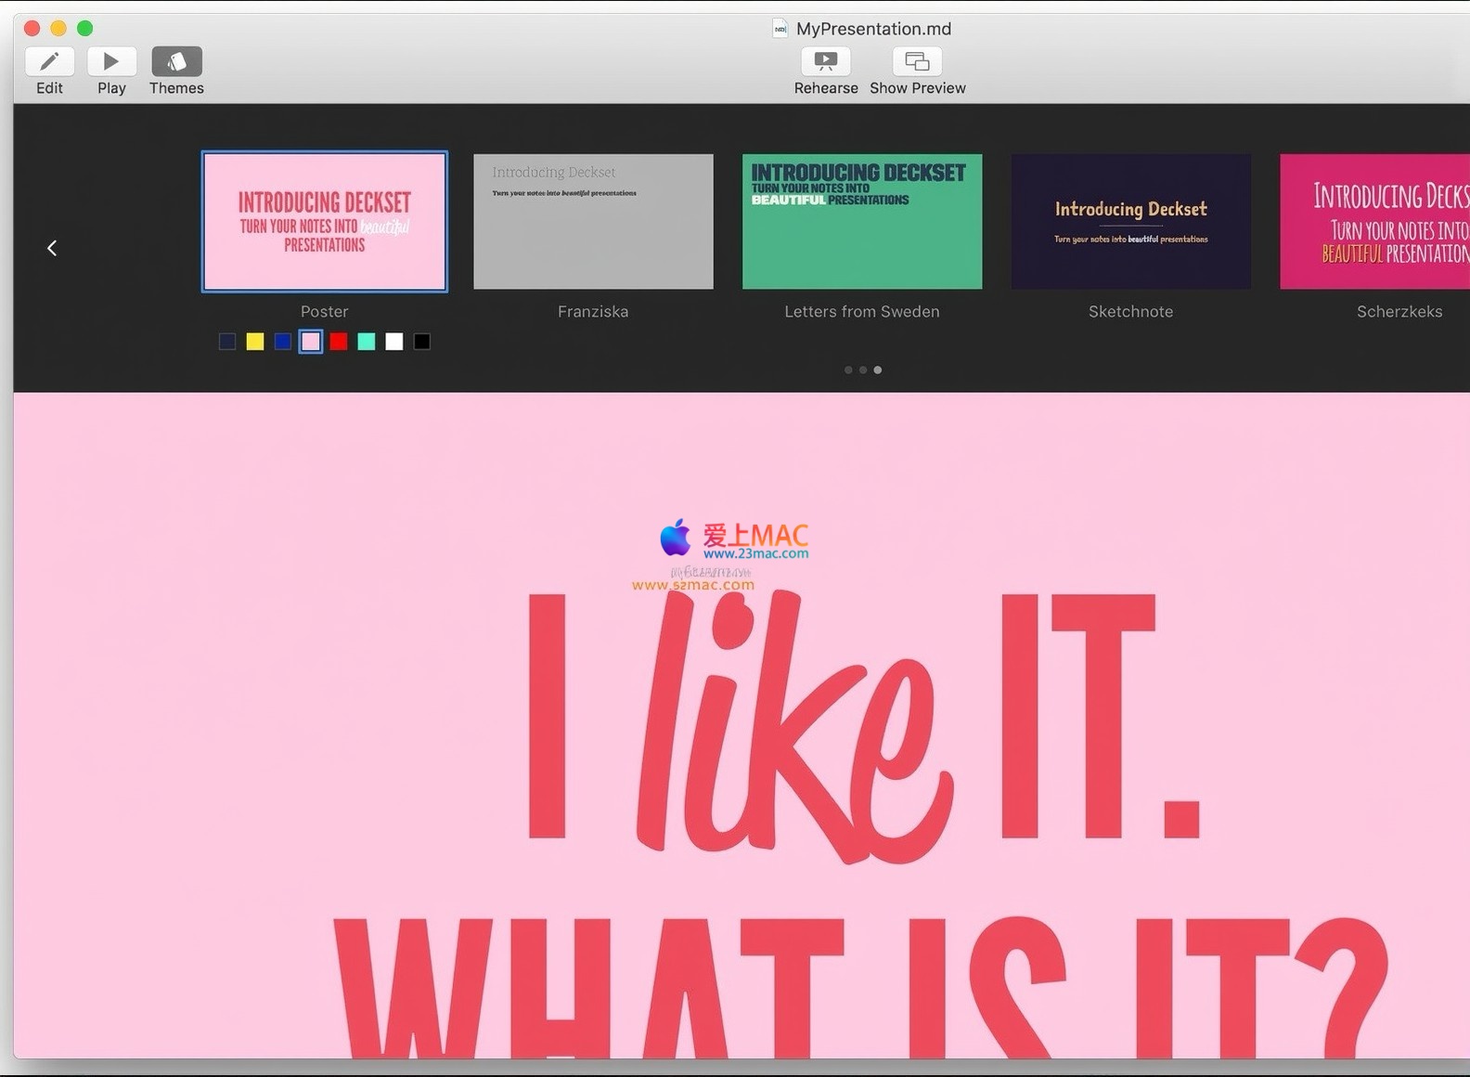1470x1077 pixels.
Task: Choose the Franziska theme thumbnail
Action: (x=593, y=222)
